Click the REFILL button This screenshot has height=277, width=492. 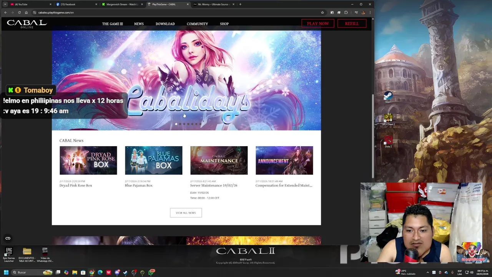(x=351, y=23)
